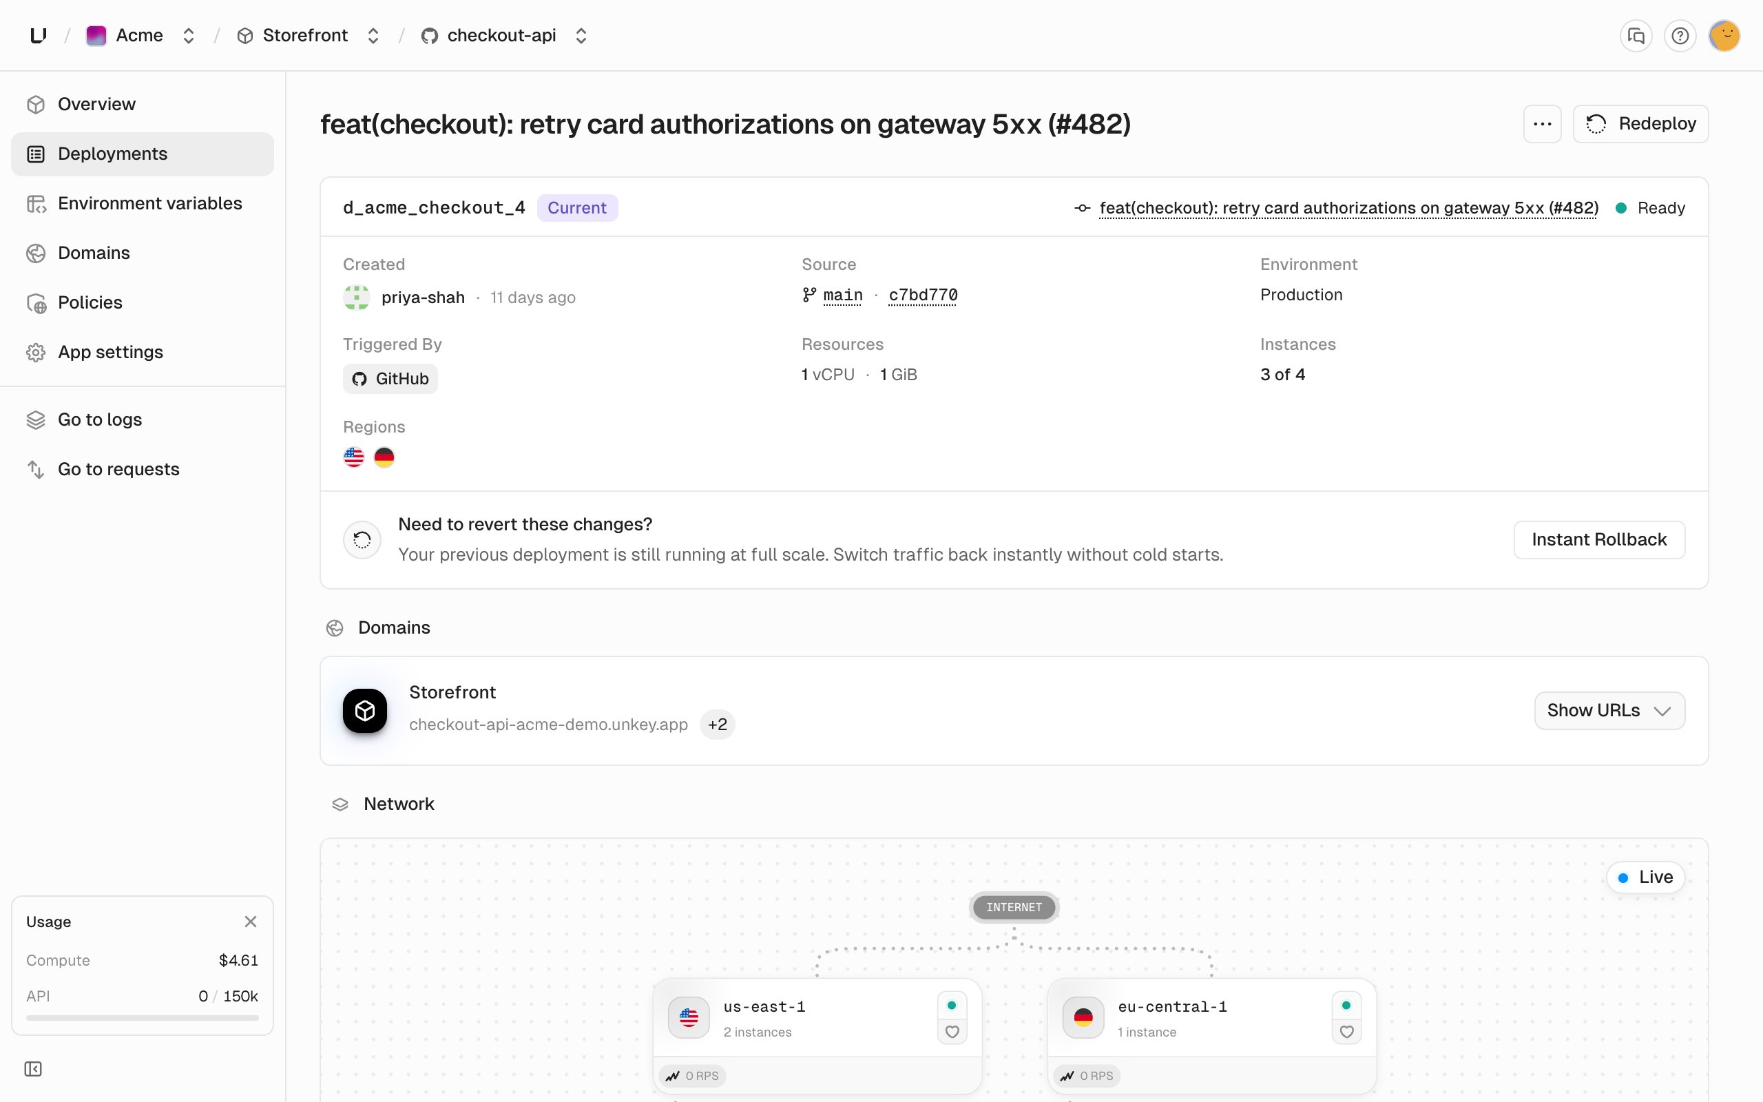Click Go to logs
The image size is (1763, 1102).
pyautogui.click(x=143, y=420)
